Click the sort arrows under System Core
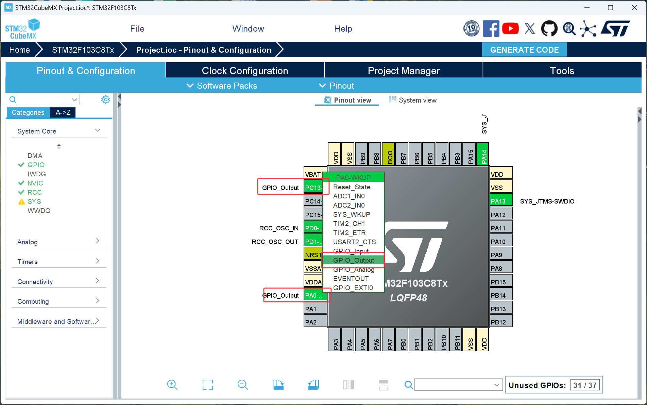This screenshot has width=647, height=405. click(x=59, y=146)
